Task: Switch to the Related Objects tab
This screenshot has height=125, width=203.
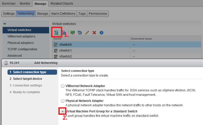Action: (62, 4)
